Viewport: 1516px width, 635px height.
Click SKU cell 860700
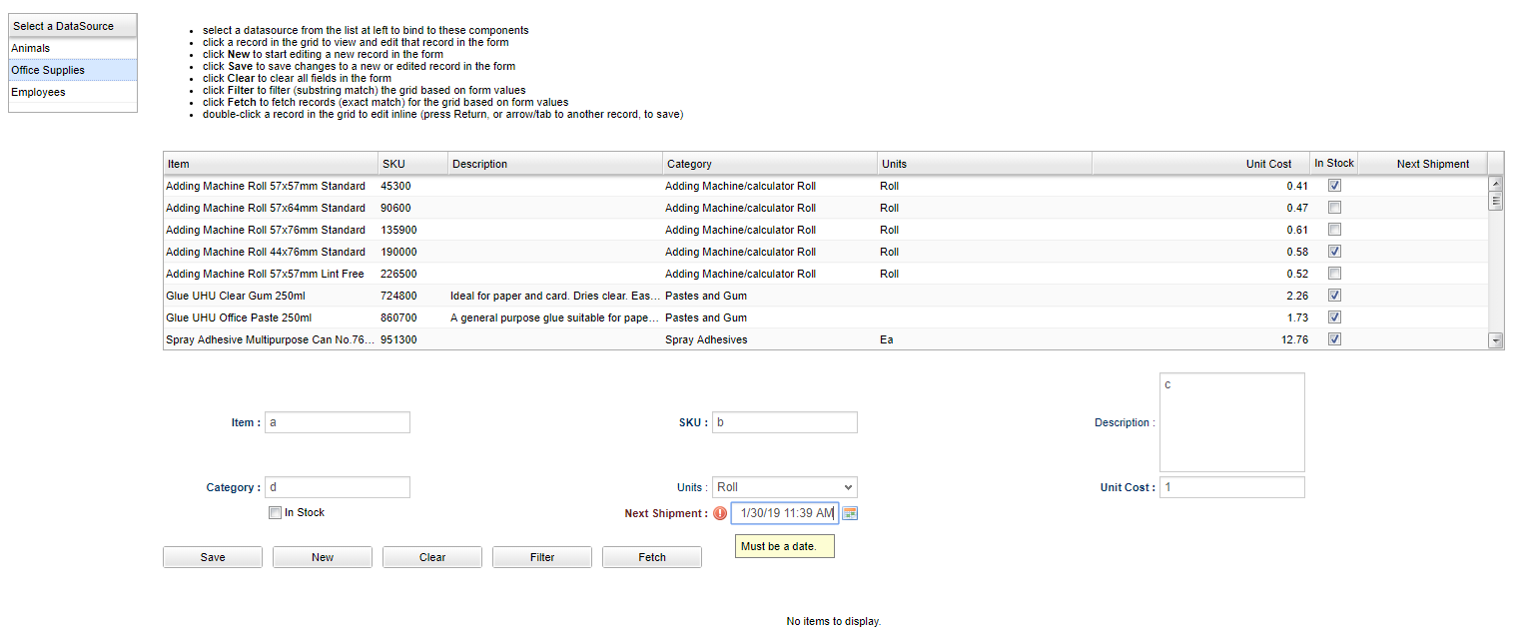[x=412, y=317]
